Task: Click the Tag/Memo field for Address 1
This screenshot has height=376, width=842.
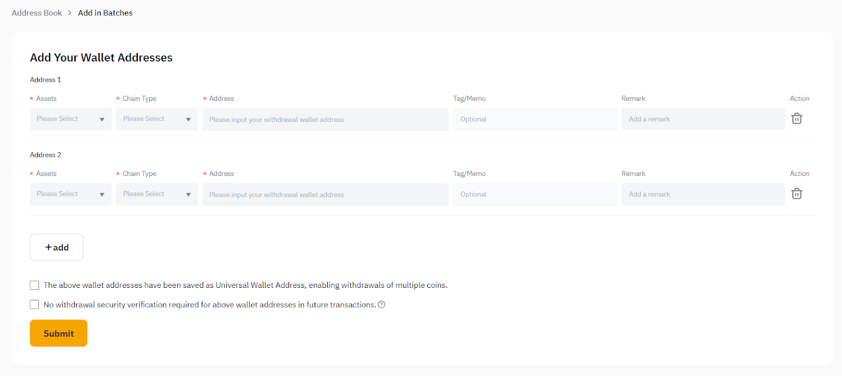Action: pos(535,119)
